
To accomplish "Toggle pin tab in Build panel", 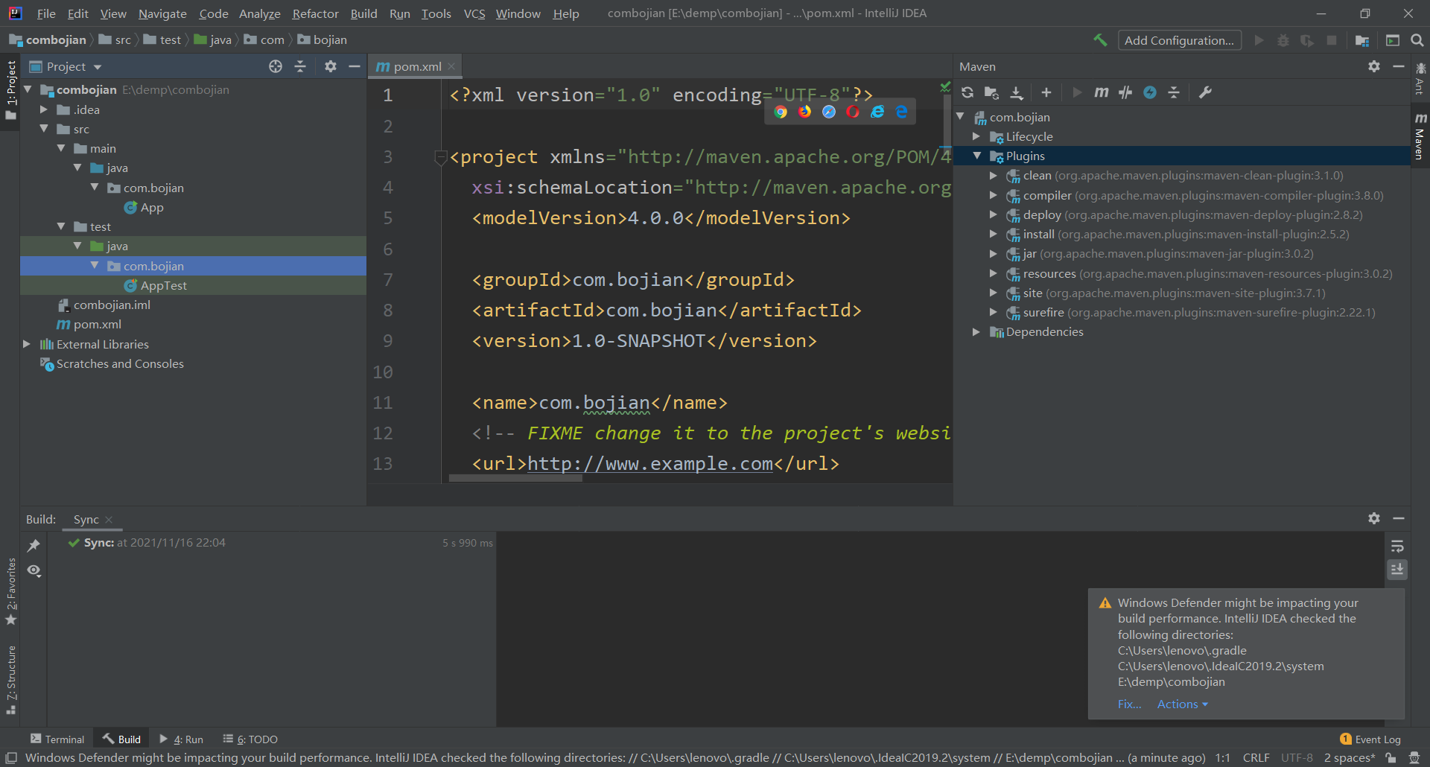I will point(34,546).
